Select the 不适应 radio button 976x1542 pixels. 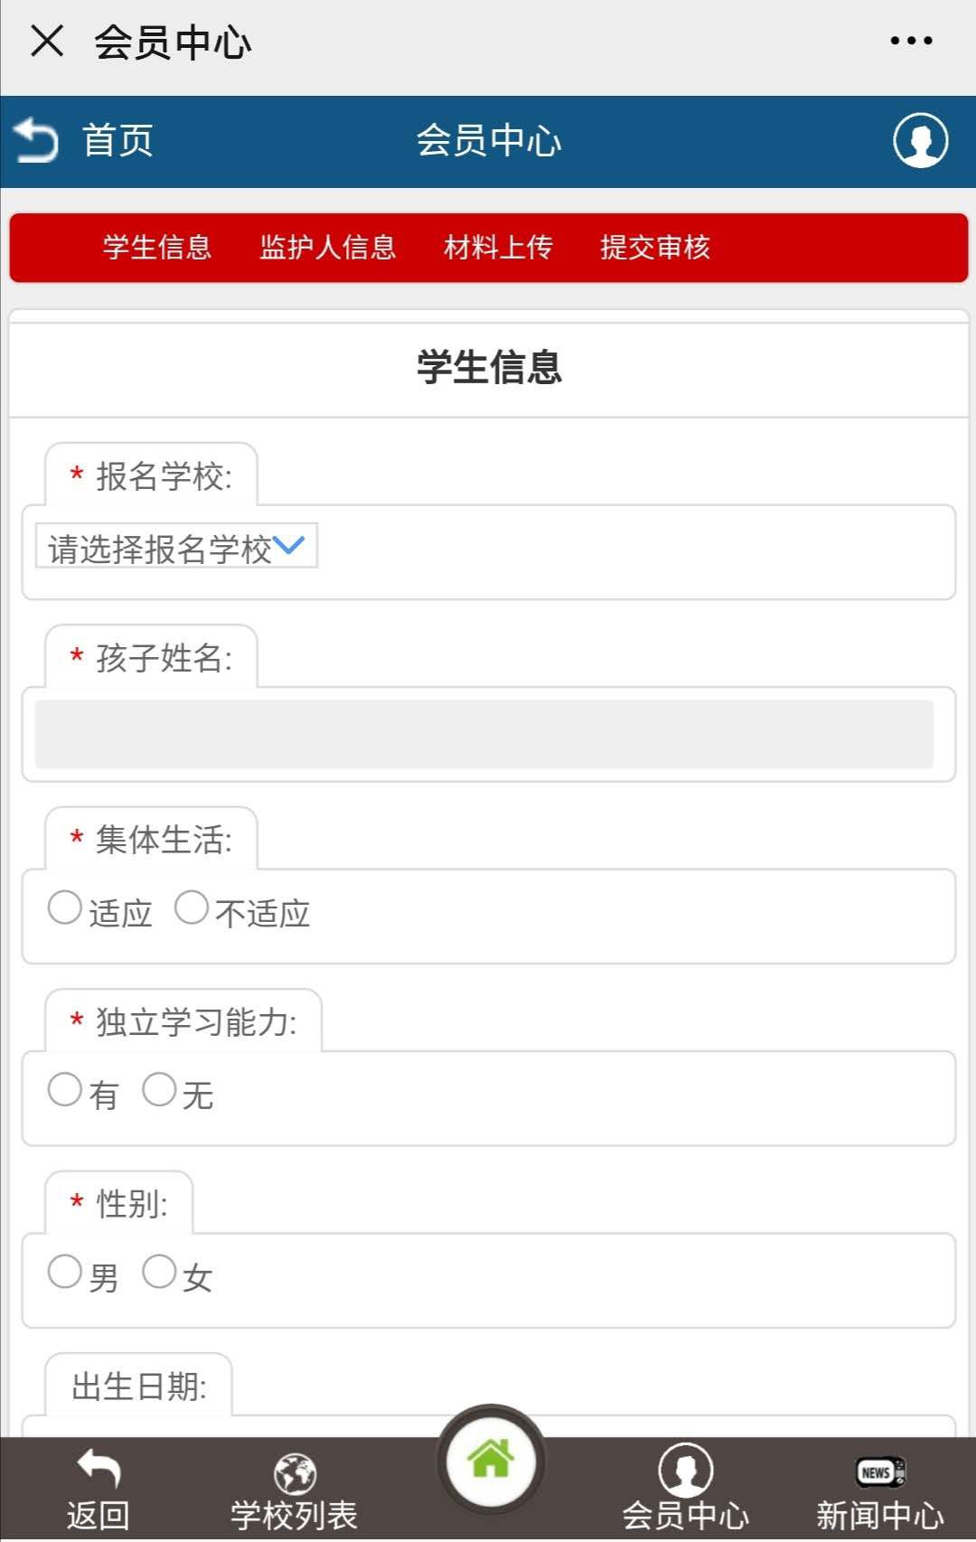tap(192, 907)
